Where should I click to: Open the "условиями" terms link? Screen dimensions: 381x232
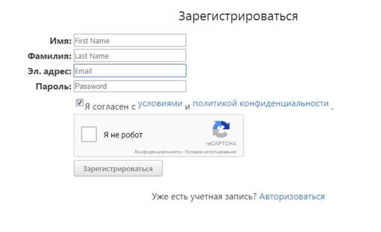[160, 104]
